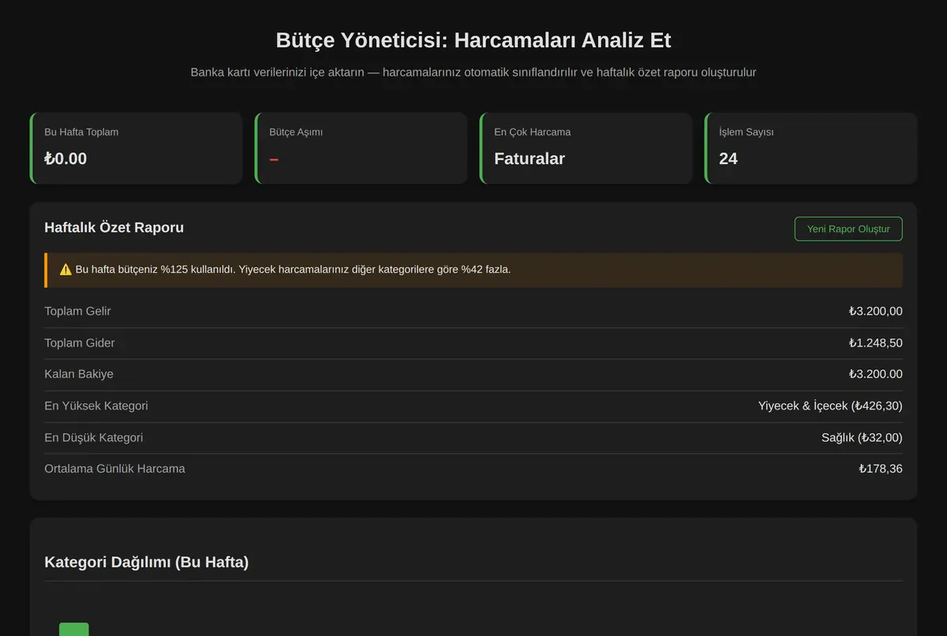Click the ₺1.248,50 expense value
The image size is (947, 636).
coord(875,343)
